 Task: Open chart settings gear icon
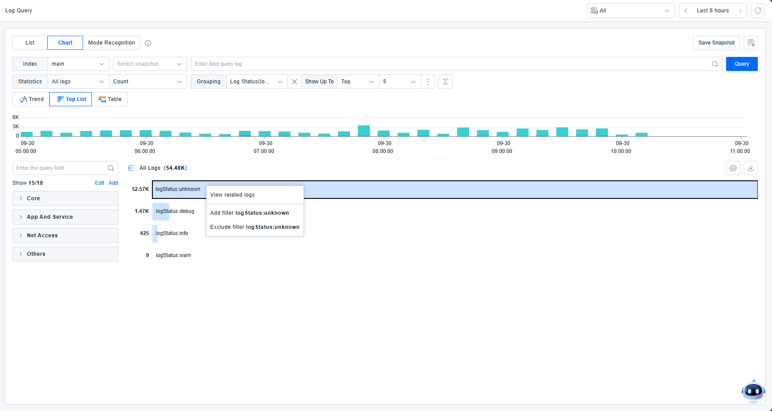[x=733, y=168]
